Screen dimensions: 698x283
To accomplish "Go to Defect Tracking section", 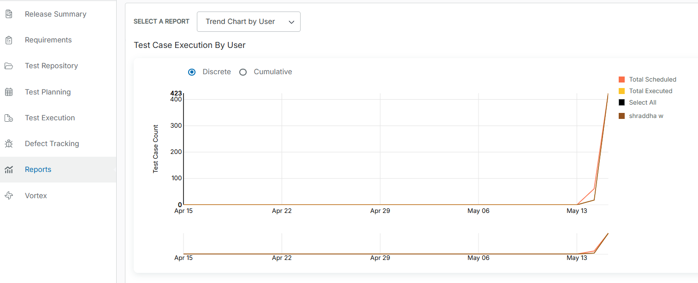I will [x=52, y=144].
